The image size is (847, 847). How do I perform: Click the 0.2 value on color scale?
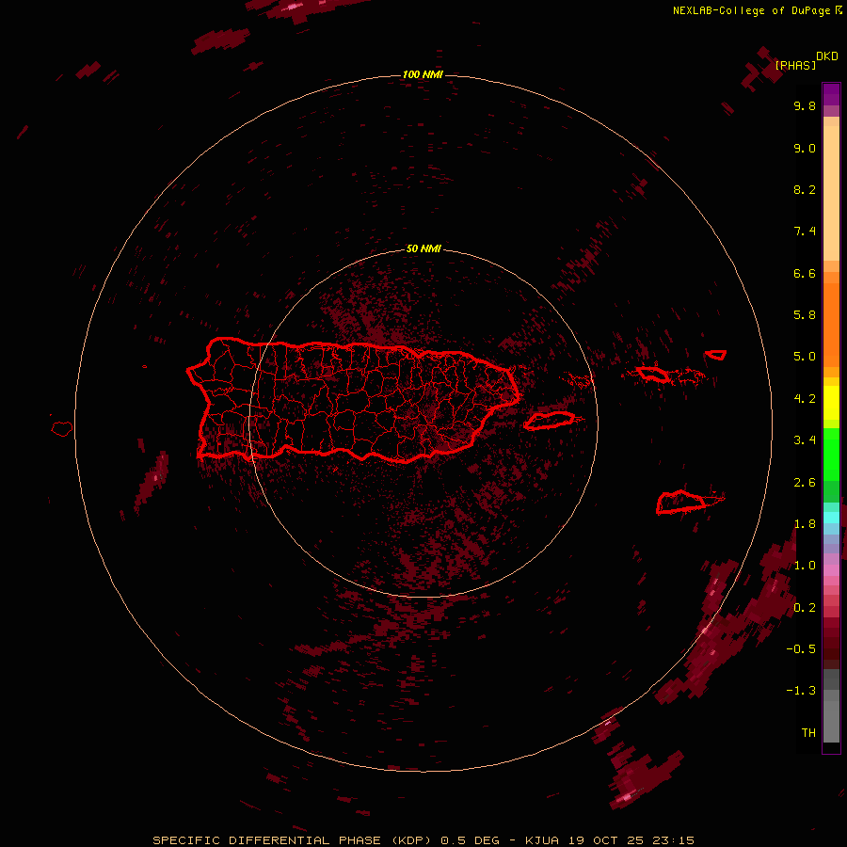(x=805, y=608)
